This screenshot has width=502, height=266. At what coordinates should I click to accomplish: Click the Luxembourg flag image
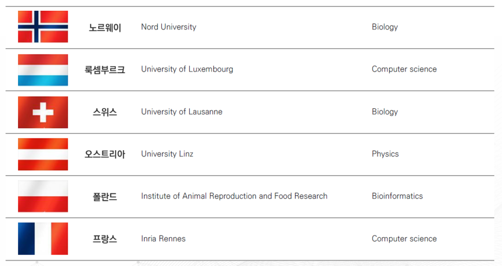43,70
